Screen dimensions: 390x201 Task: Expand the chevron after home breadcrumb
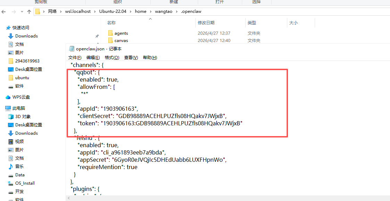[151, 11]
